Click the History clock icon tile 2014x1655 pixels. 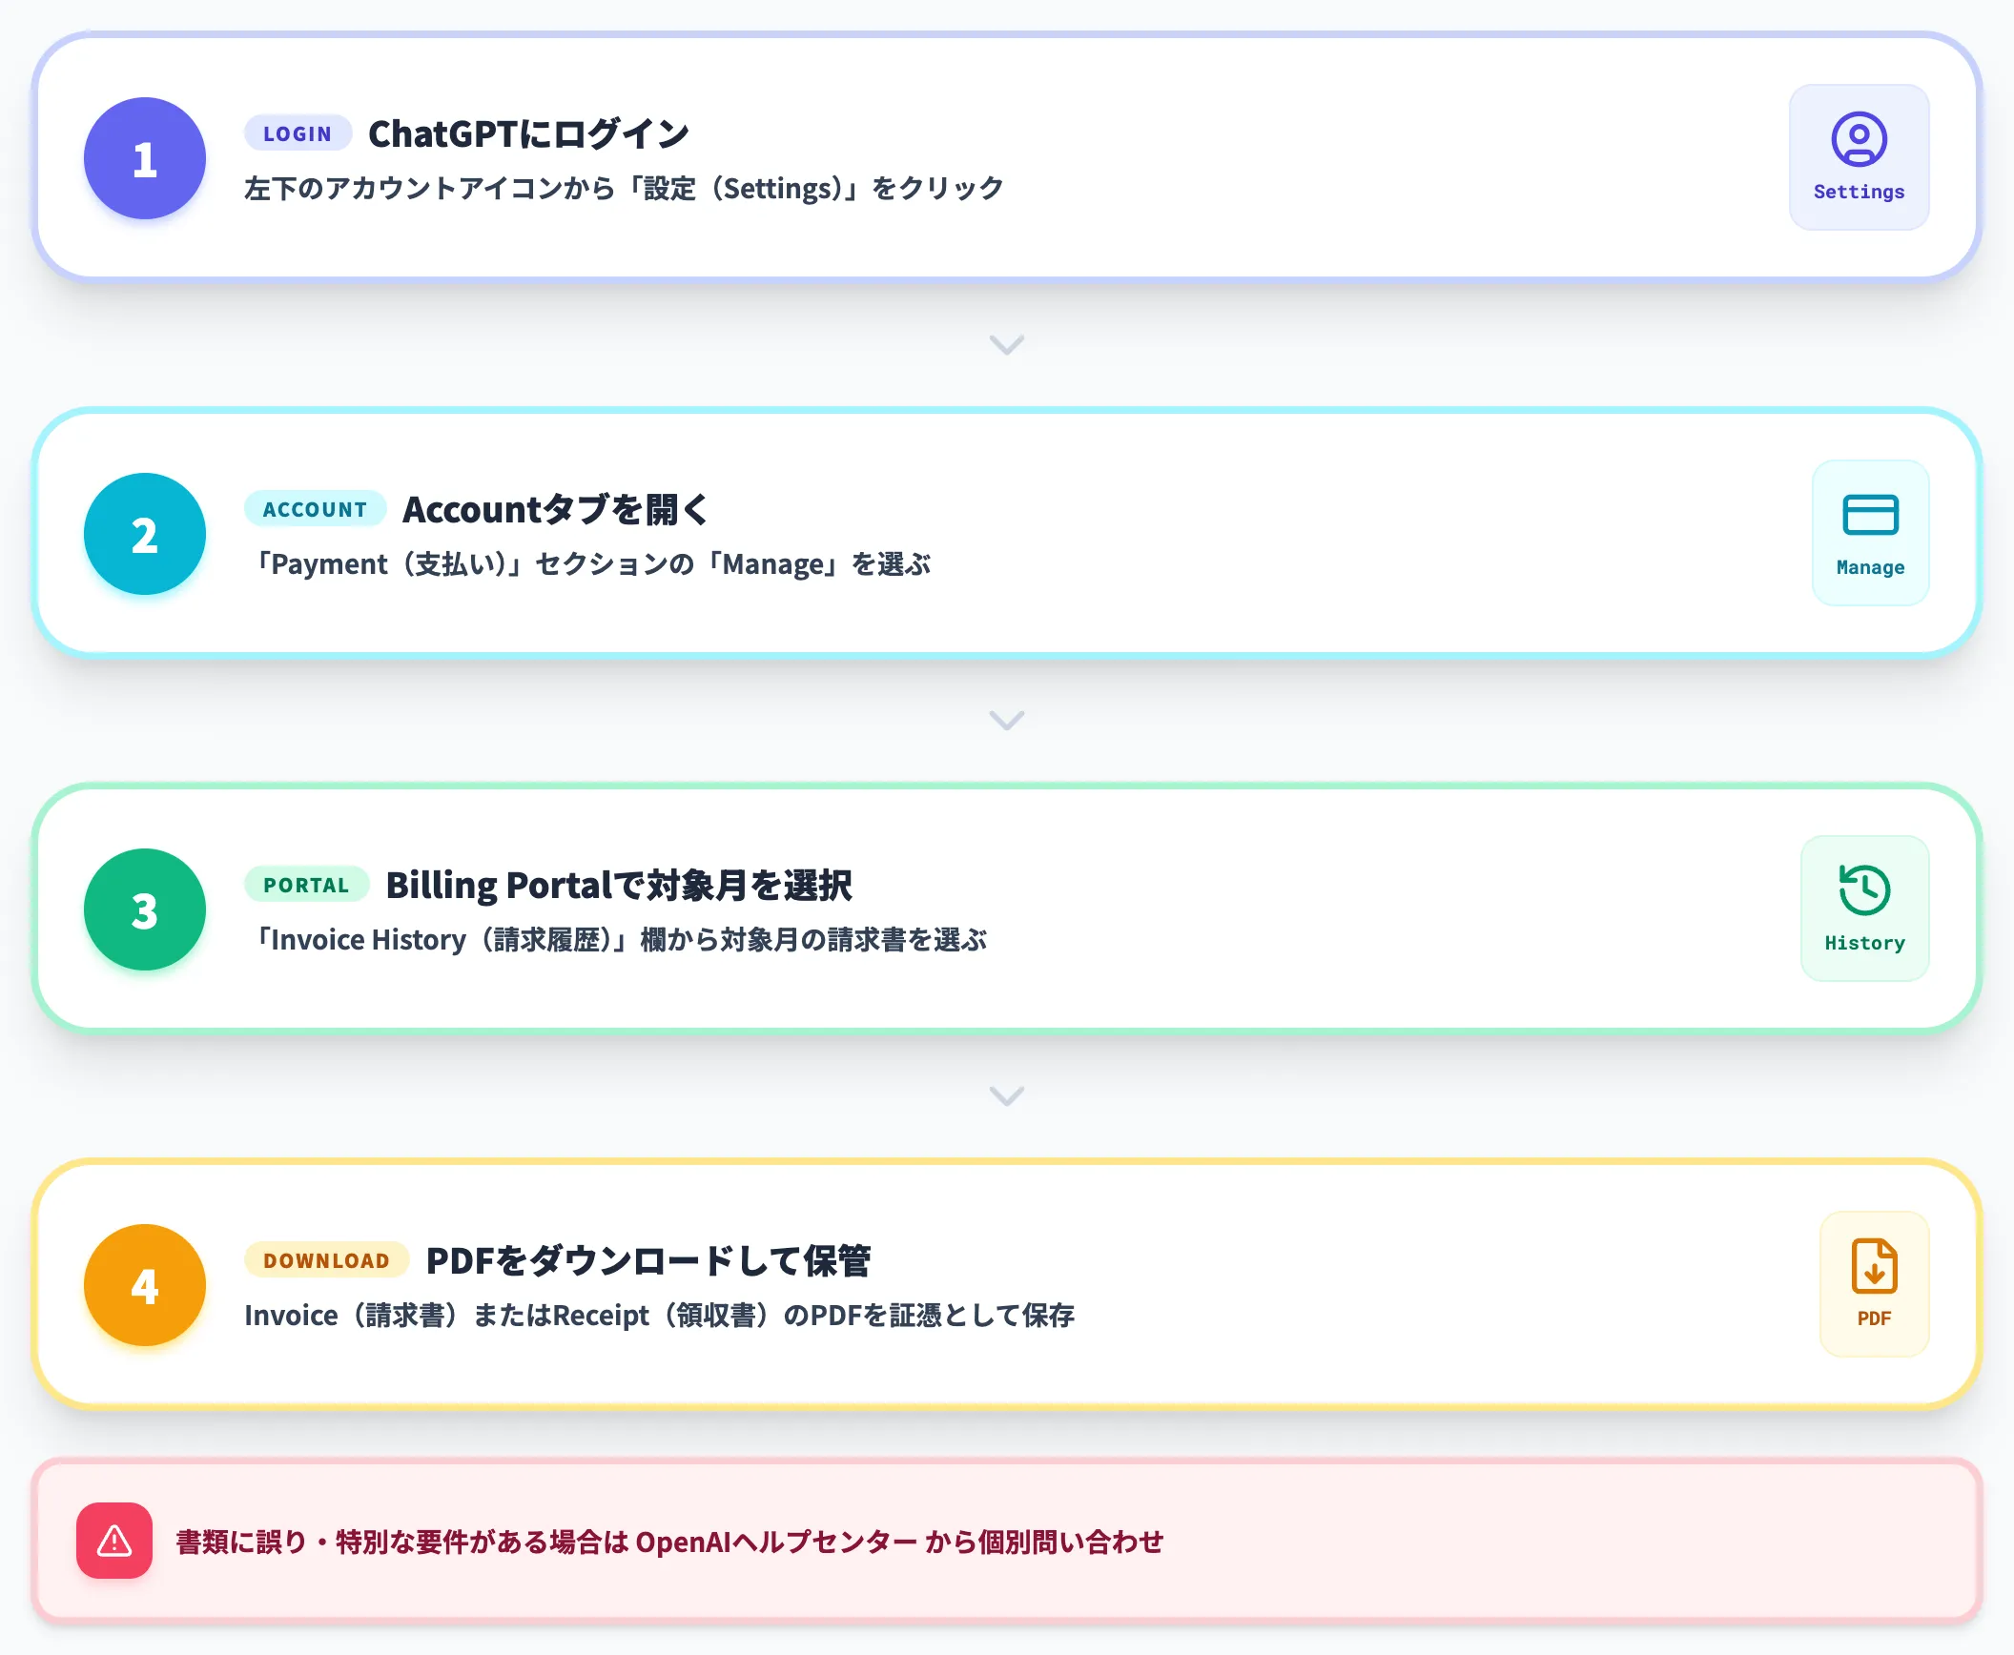[1864, 909]
